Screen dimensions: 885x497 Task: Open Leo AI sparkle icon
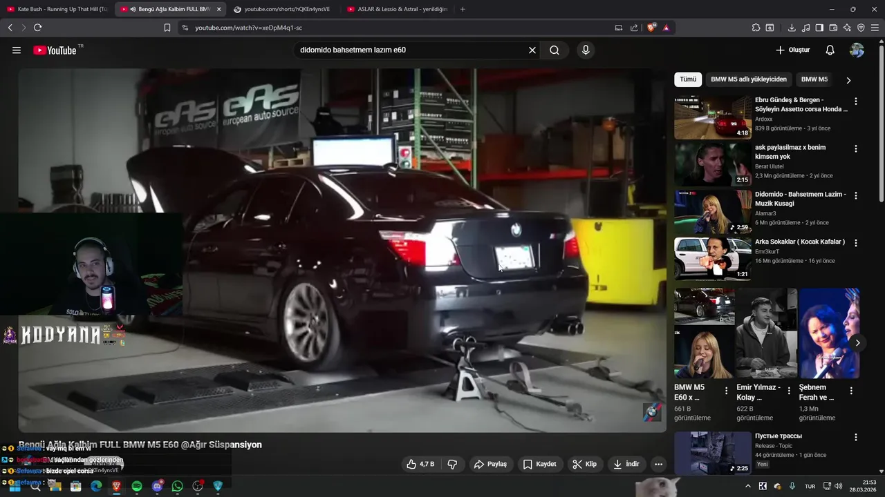tap(847, 28)
